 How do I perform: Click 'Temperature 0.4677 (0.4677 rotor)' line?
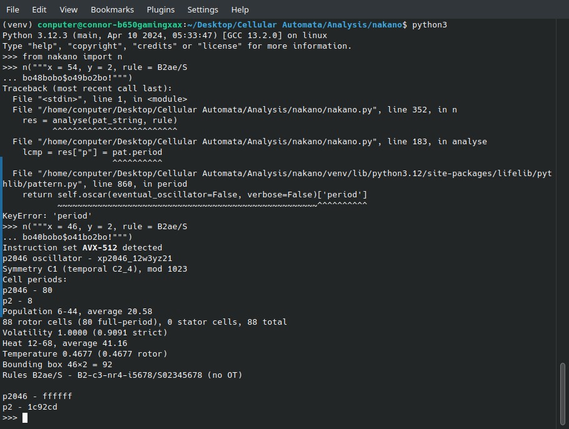pos(85,354)
